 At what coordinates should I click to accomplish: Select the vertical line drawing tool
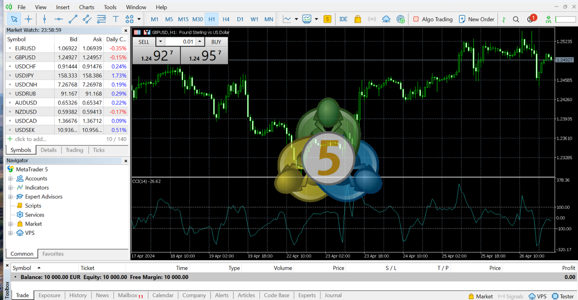click(x=44, y=19)
